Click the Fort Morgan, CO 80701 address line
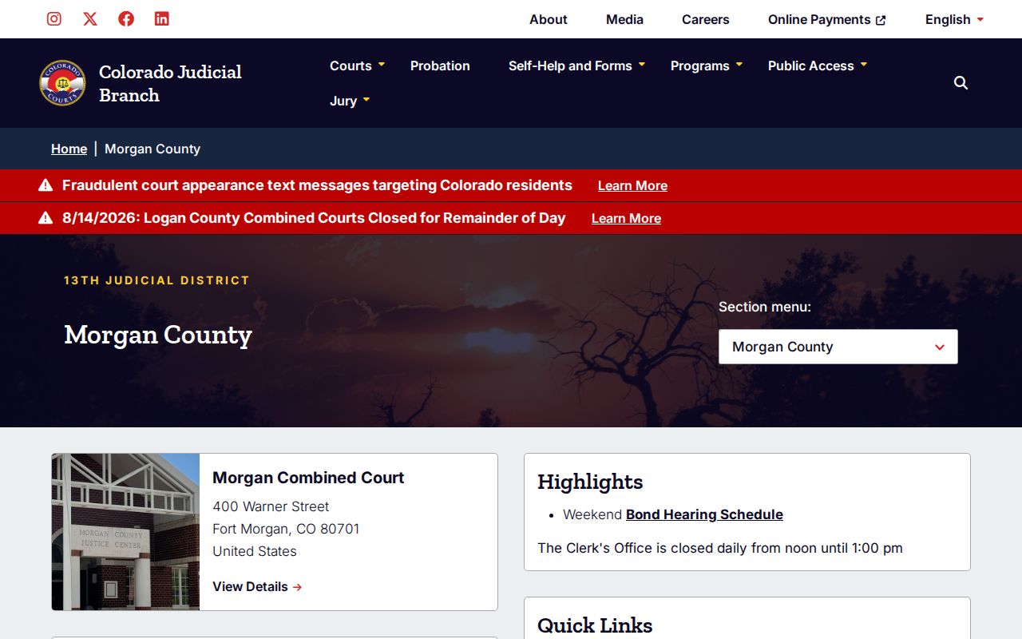1022x639 pixels. 286,529
